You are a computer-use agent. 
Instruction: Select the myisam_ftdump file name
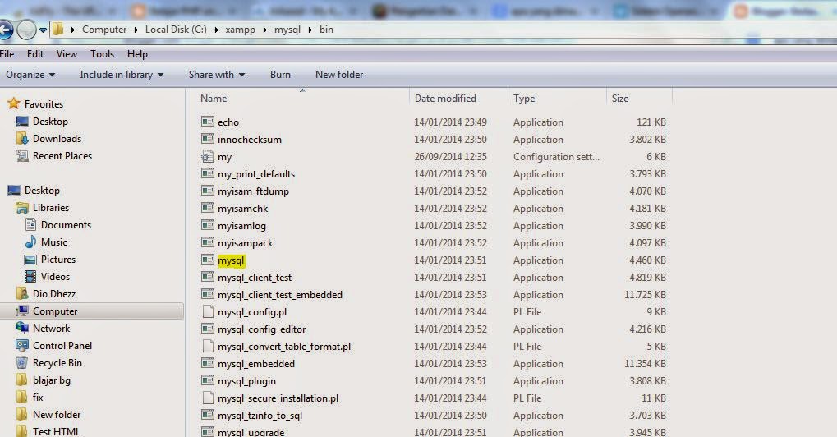pyautogui.click(x=253, y=191)
